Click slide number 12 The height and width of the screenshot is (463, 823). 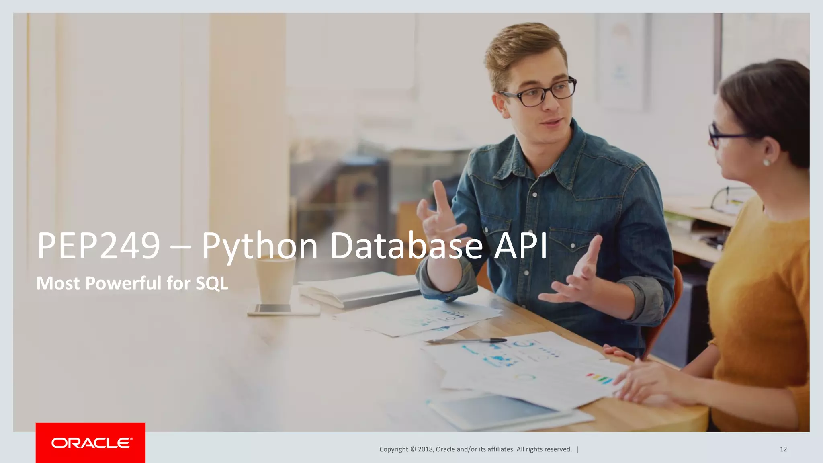click(x=783, y=449)
